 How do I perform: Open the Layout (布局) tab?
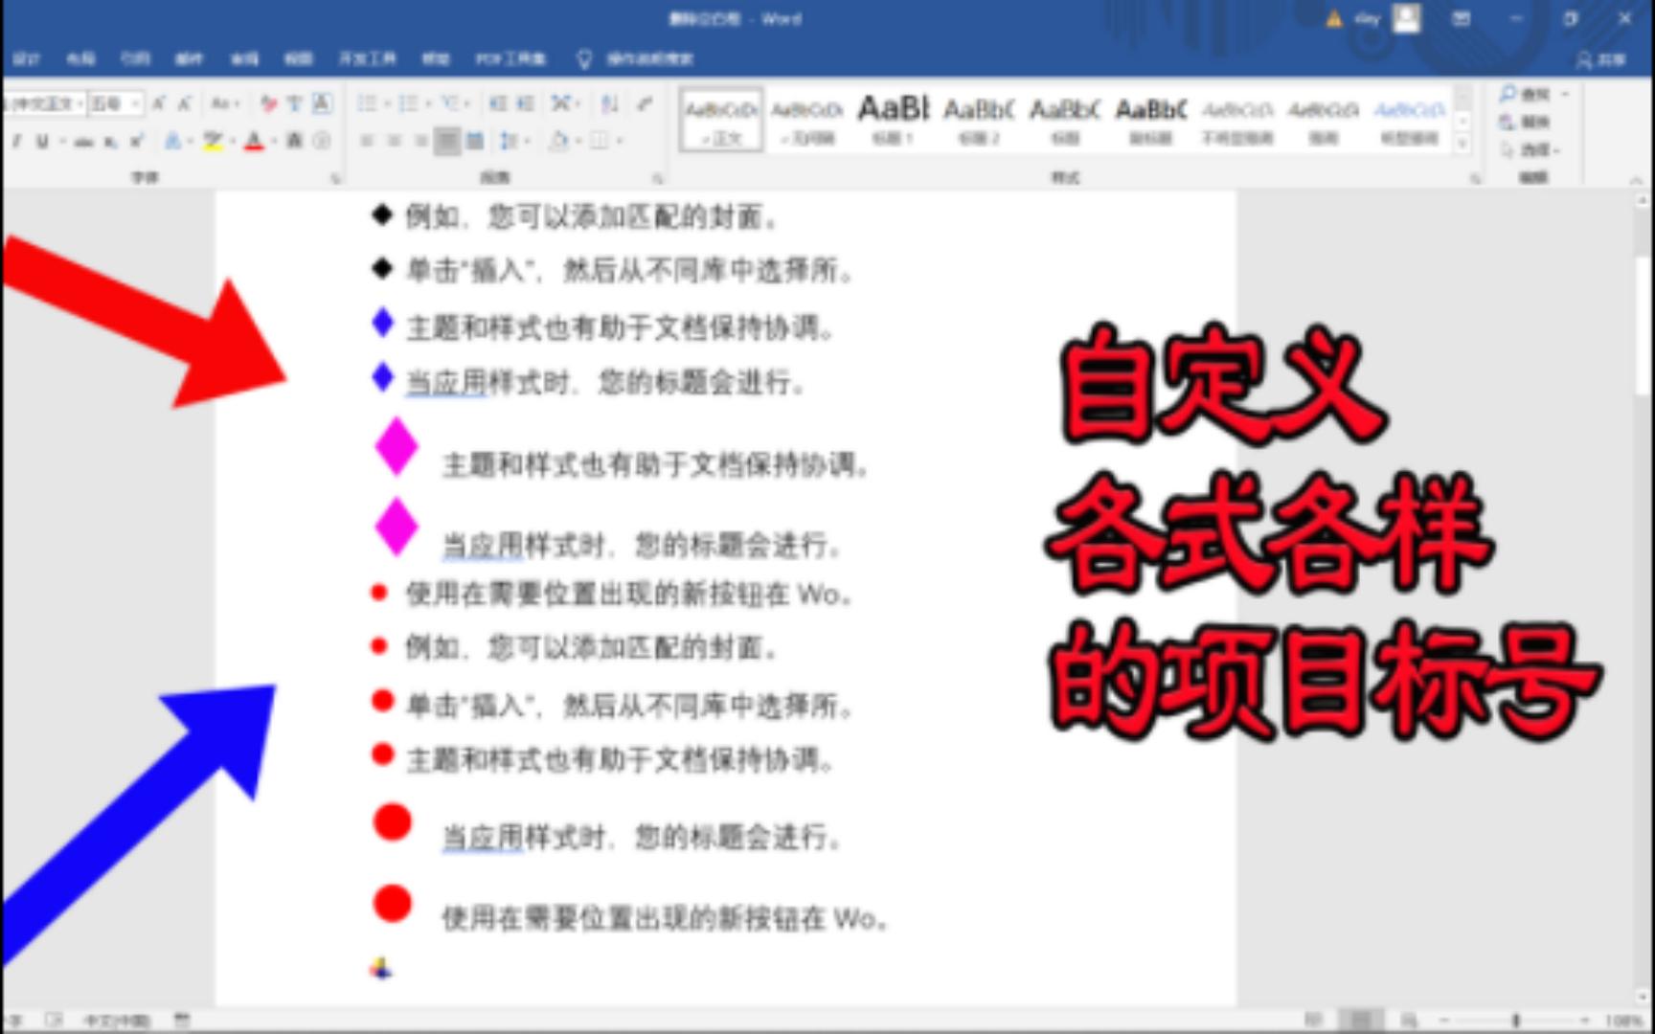coord(80,58)
